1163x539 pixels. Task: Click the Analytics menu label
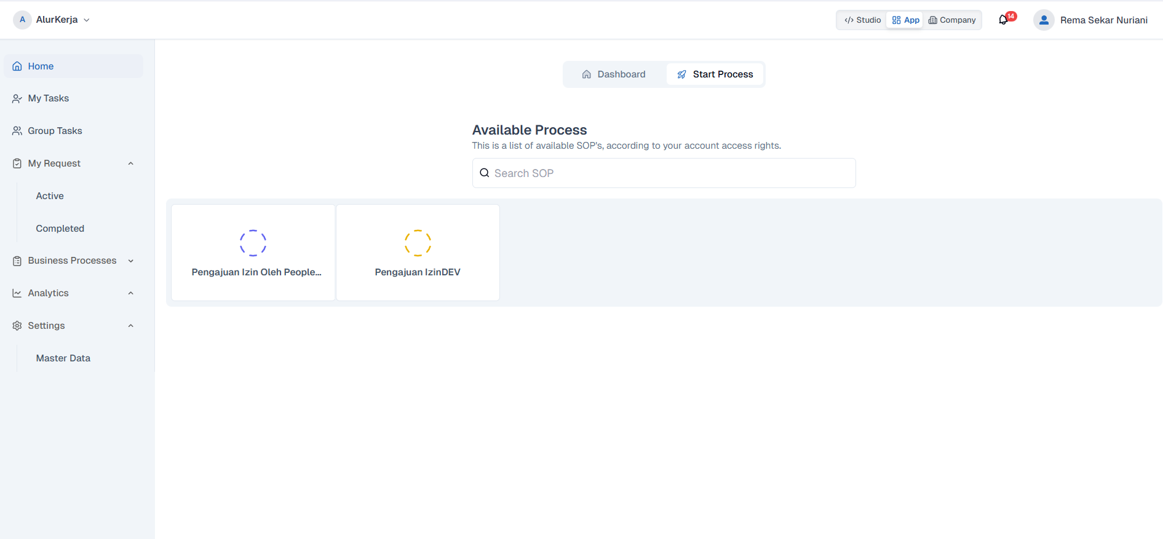pos(48,293)
